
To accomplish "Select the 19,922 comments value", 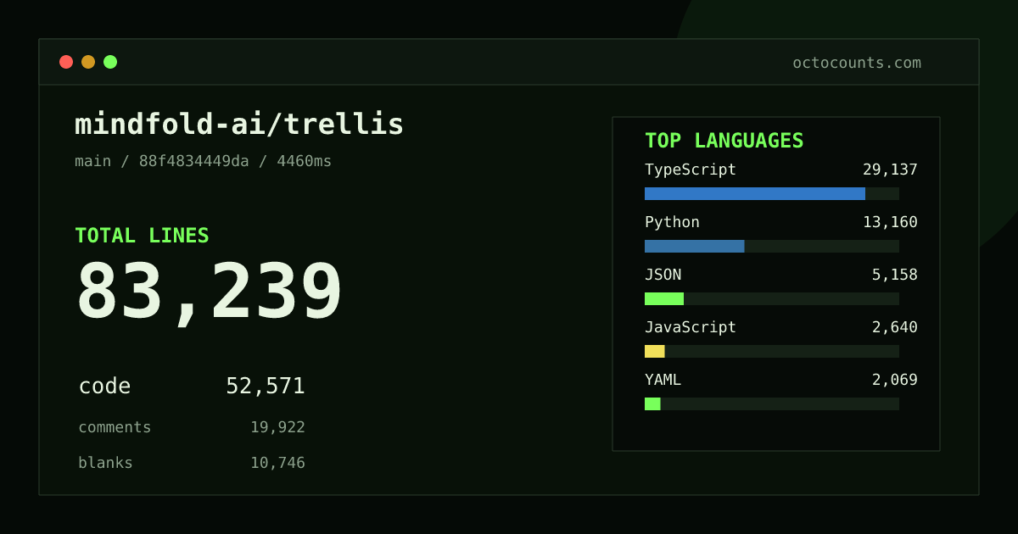I will [277, 427].
